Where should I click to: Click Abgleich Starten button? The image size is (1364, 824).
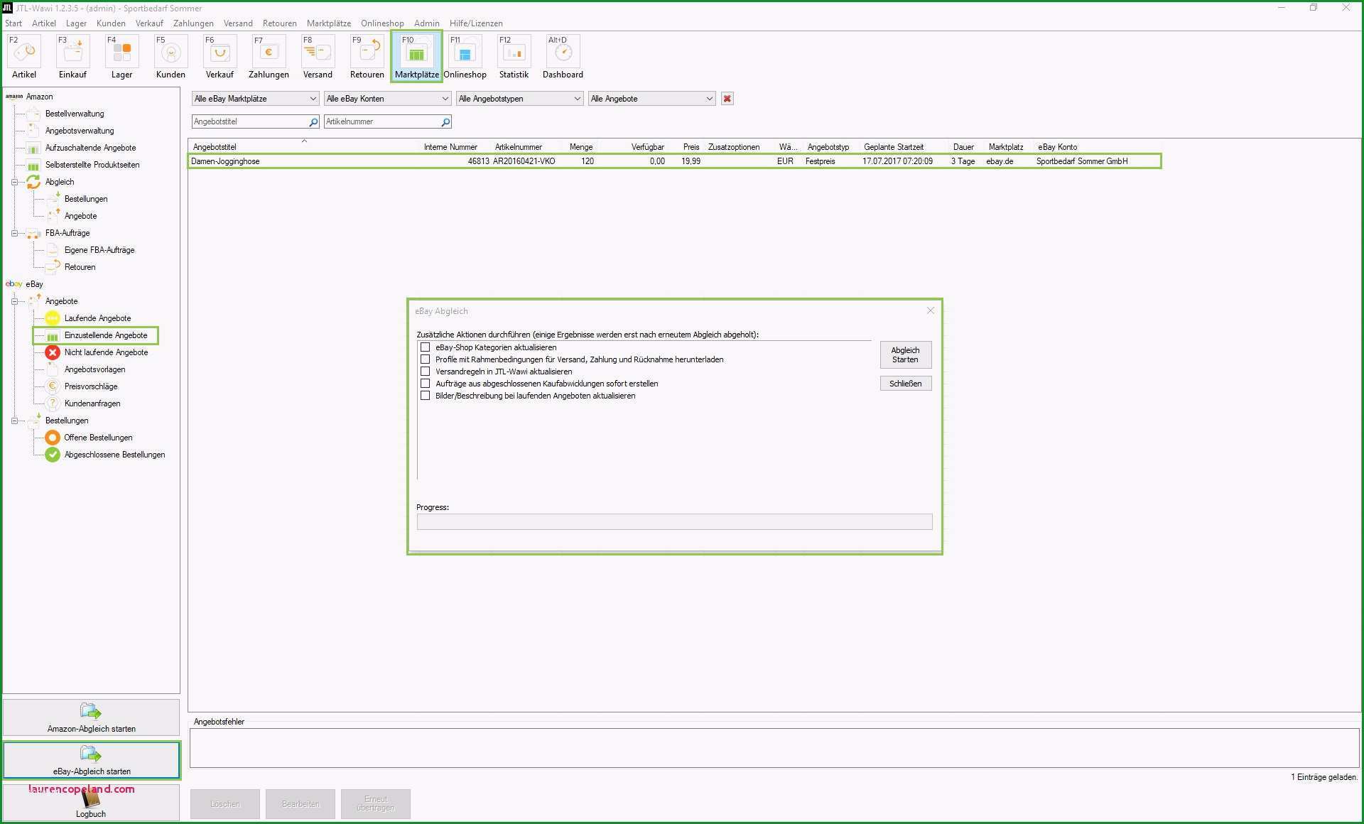[905, 354]
